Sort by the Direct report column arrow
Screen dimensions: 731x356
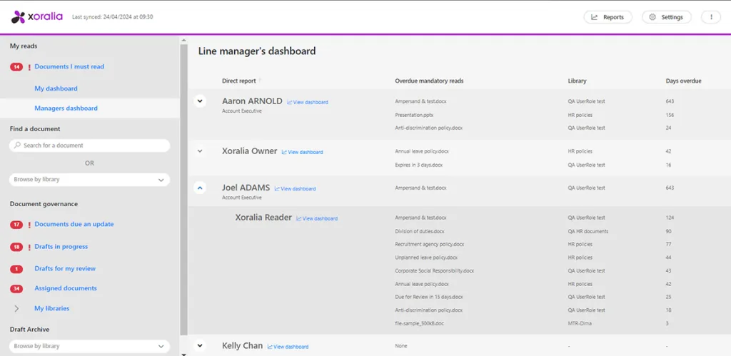coord(260,81)
